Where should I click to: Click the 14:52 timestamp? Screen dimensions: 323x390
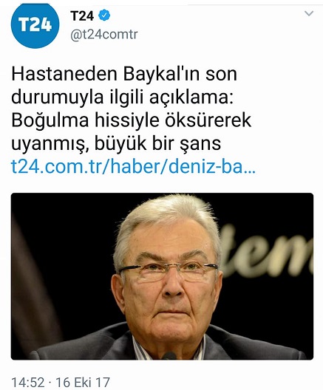(x=28, y=383)
